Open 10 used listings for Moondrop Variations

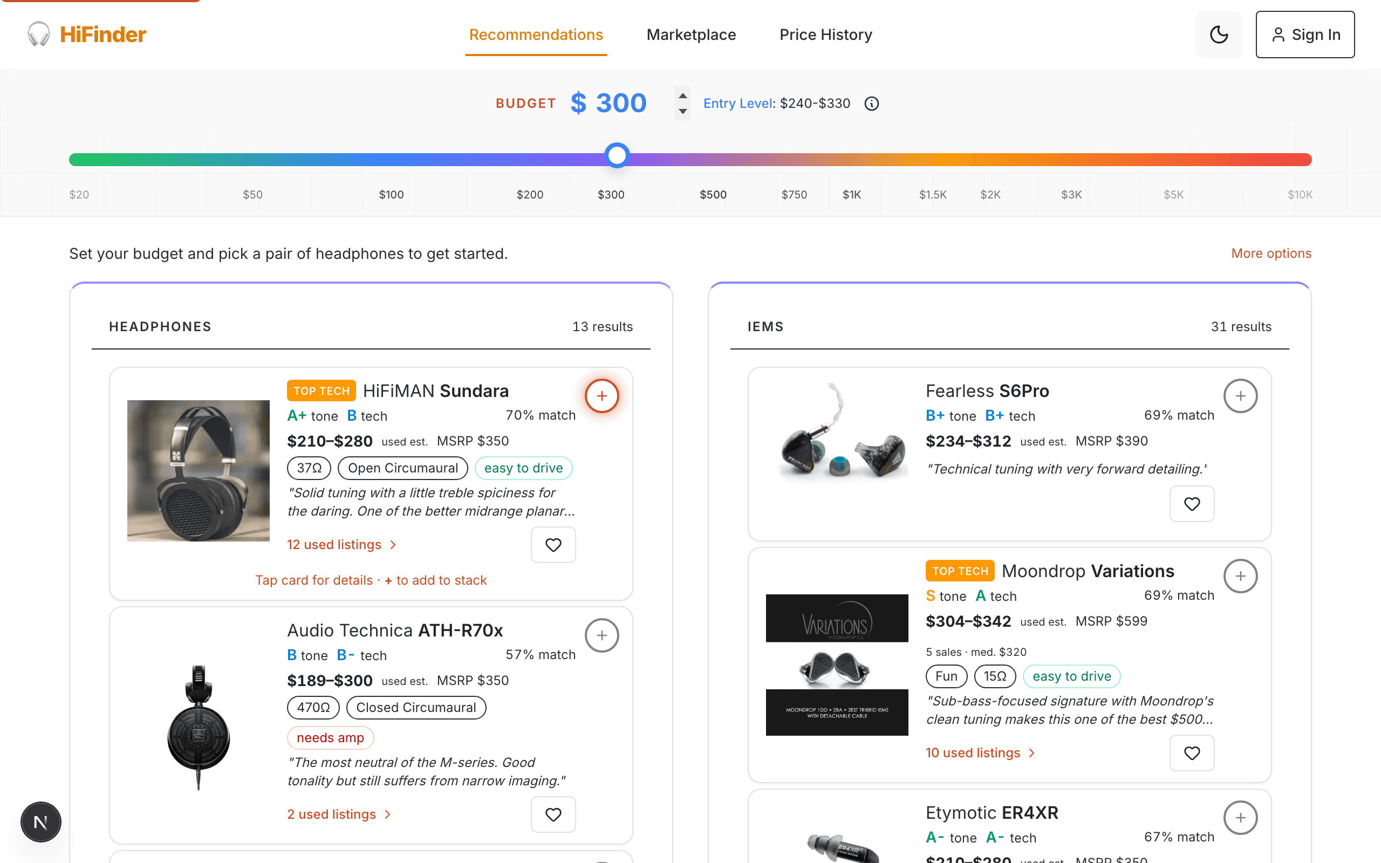[980, 752]
